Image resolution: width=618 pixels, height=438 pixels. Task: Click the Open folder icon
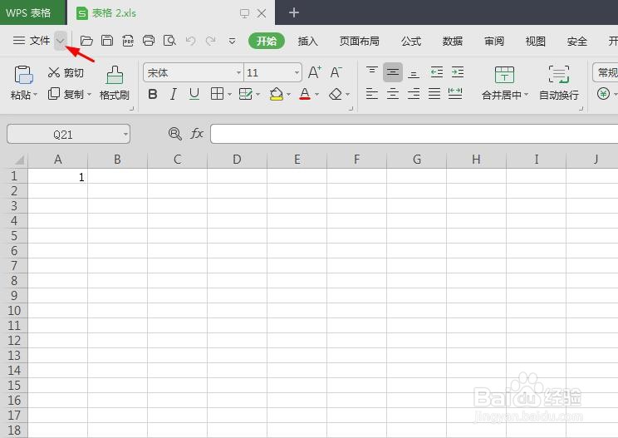86,41
